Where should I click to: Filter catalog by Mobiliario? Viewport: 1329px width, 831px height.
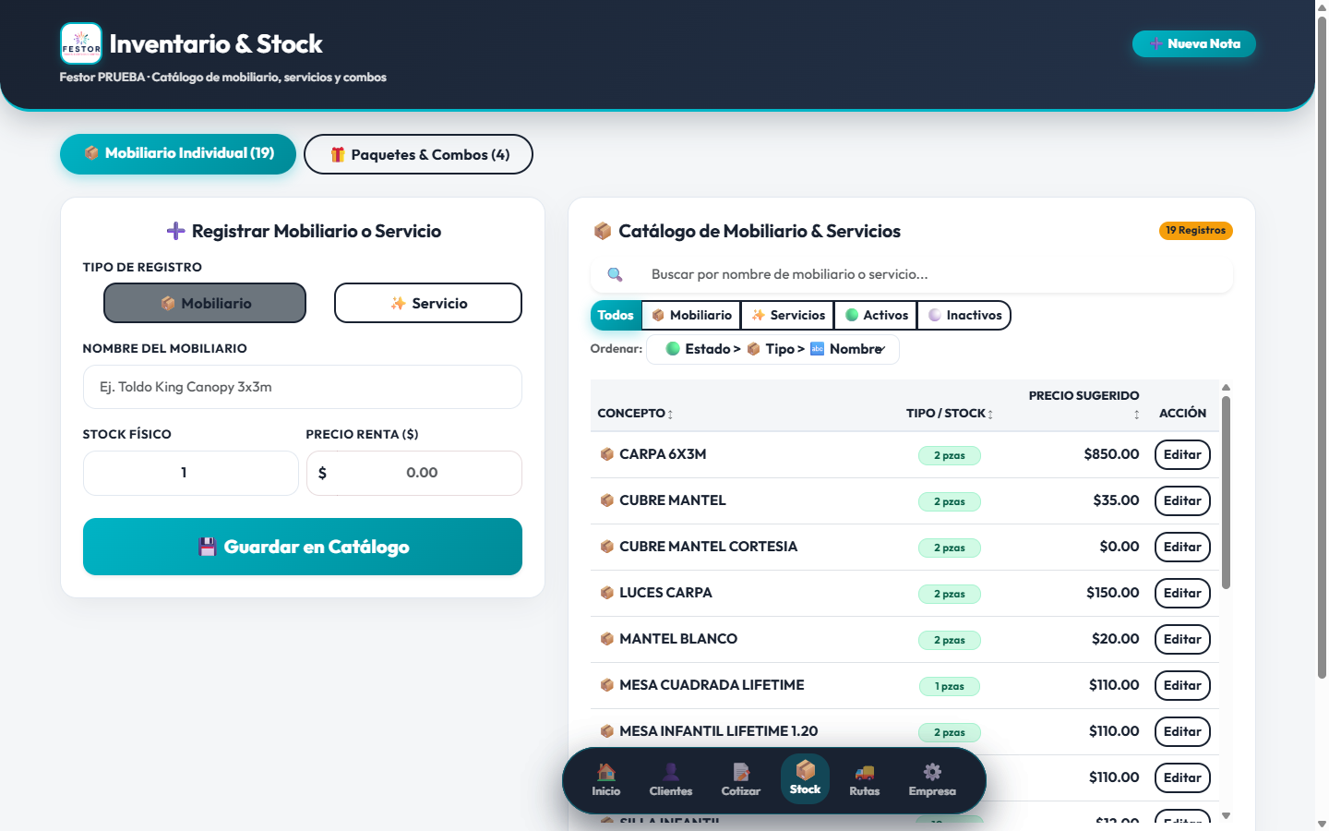(x=691, y=315)
